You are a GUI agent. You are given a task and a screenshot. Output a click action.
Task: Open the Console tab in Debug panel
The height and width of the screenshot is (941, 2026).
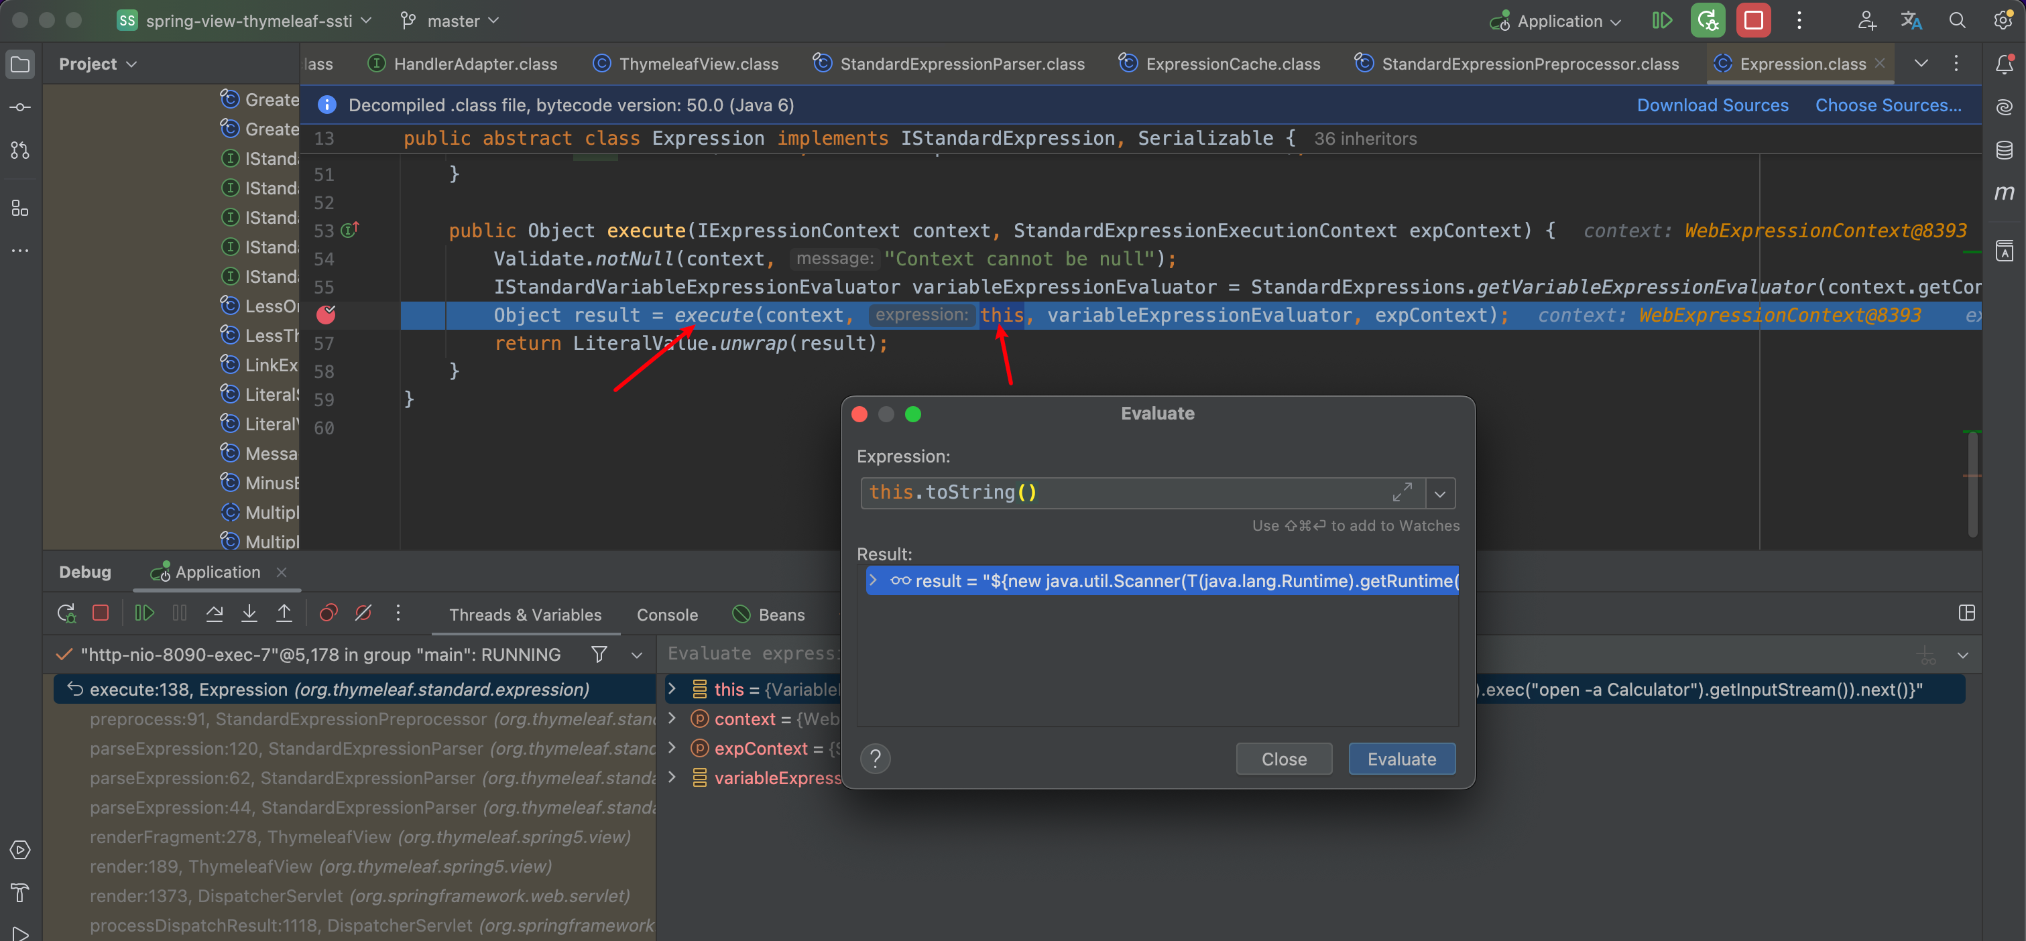[x=667, y=615]
